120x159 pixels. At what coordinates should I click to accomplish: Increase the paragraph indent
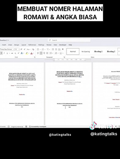(x=56, y=49)
